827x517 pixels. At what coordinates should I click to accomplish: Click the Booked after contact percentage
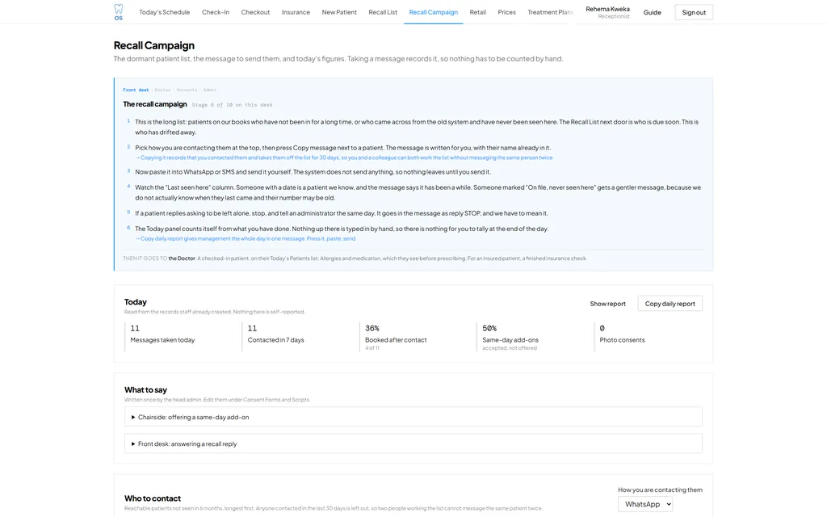click(372, 328)
